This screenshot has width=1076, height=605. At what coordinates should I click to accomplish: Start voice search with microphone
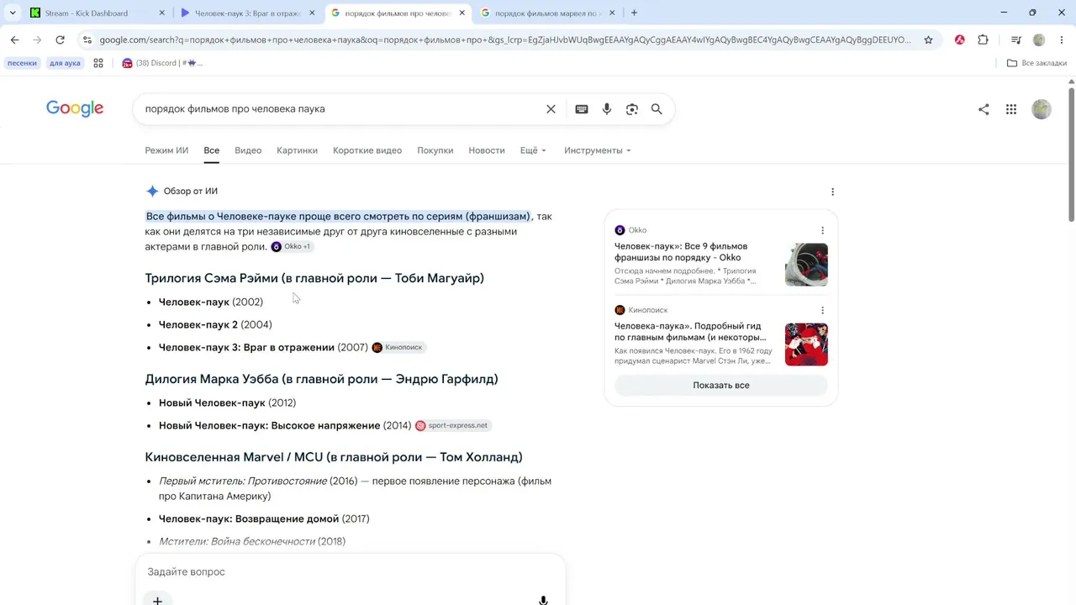[x=607, y=109]
